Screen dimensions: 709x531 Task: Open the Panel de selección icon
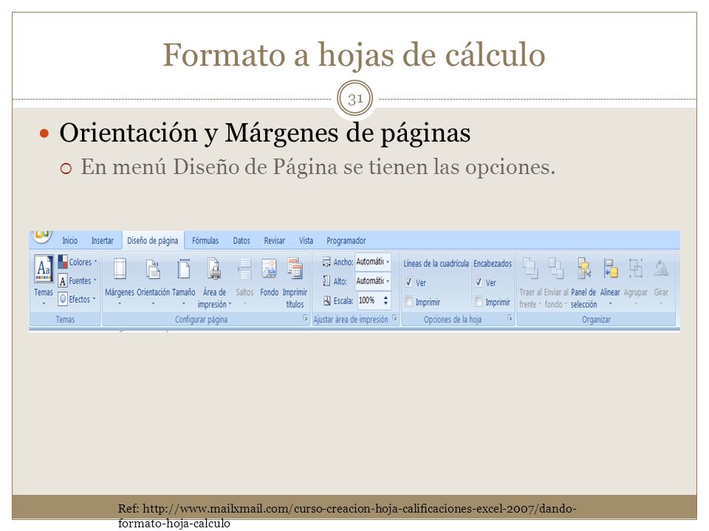[x=583, y=268]
